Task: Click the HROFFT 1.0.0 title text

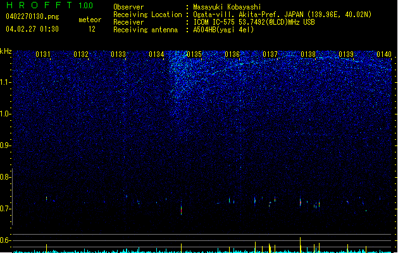Action: [50, 5]
